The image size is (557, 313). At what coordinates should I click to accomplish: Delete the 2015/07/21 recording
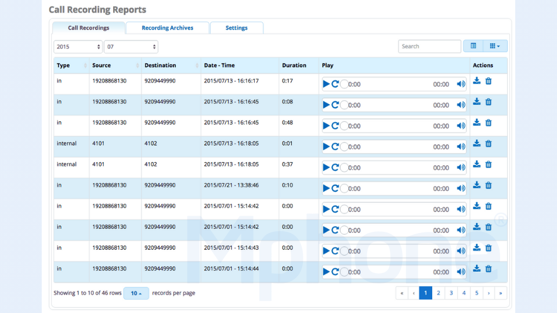coord(489,185)
